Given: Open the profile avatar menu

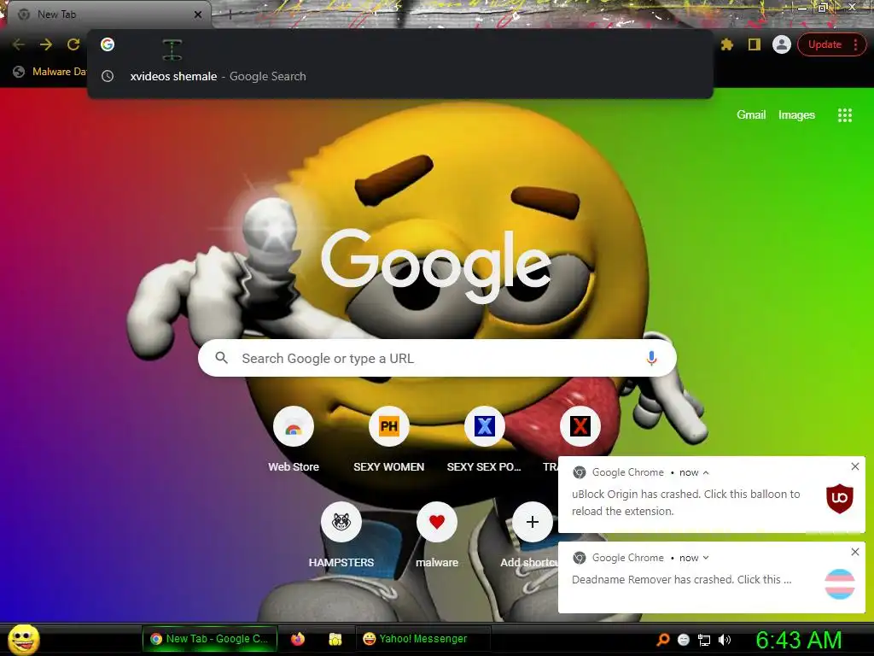Looking at the screenshot, I should [782, 44].
